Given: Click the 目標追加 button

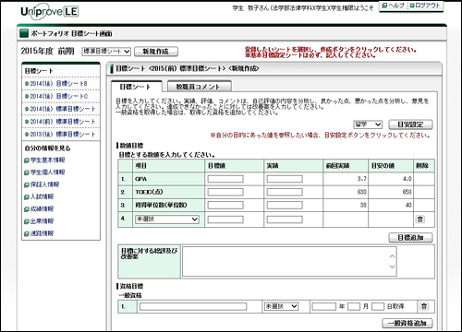Looking at the screenshot, I should [x=410, y=238].
